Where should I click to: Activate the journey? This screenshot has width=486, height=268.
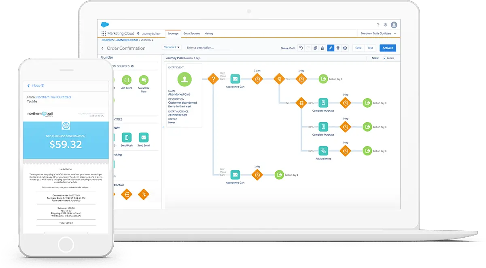tap(387, 48)
